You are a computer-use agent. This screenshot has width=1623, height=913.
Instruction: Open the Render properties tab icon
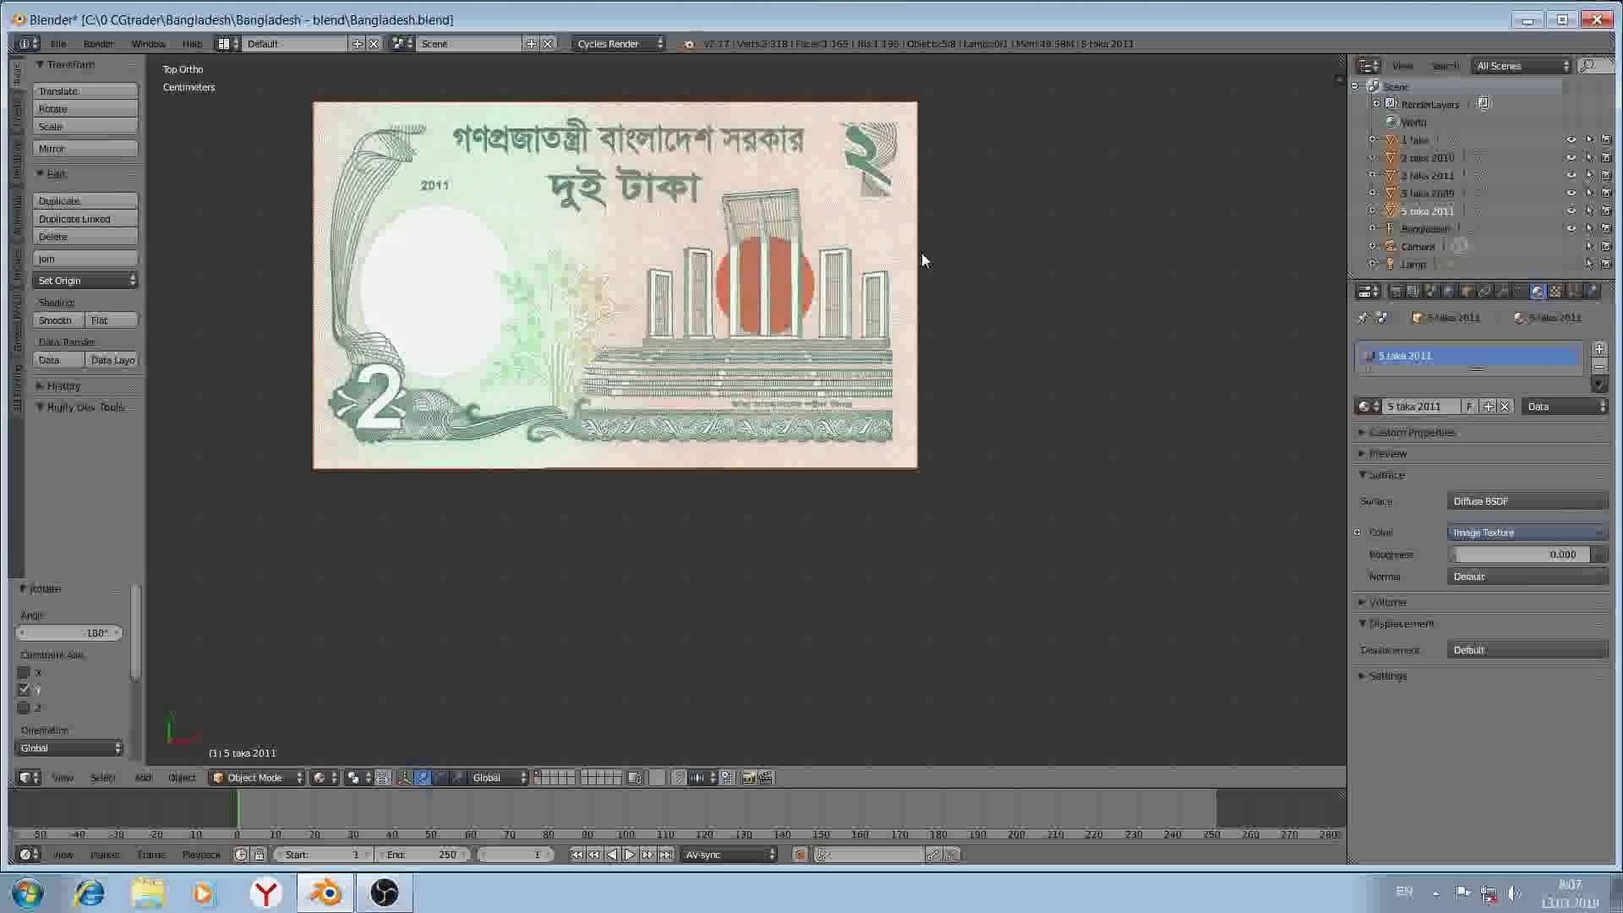(1395, 292)
